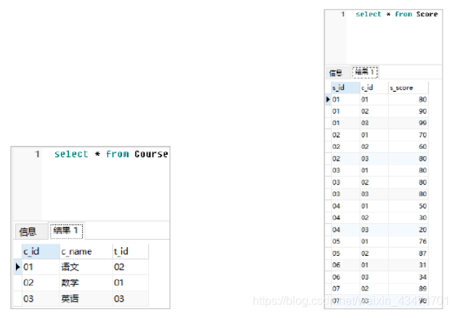The image size is (455, 314).
Task: Click c_id 02 in the score 60 row
Action: (374, 147)
